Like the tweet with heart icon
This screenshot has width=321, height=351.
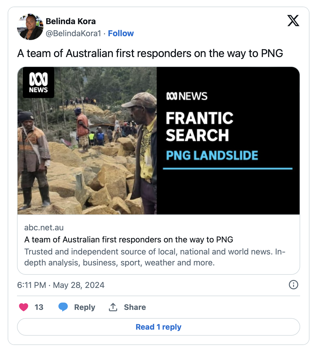click(x=24, y=307)
